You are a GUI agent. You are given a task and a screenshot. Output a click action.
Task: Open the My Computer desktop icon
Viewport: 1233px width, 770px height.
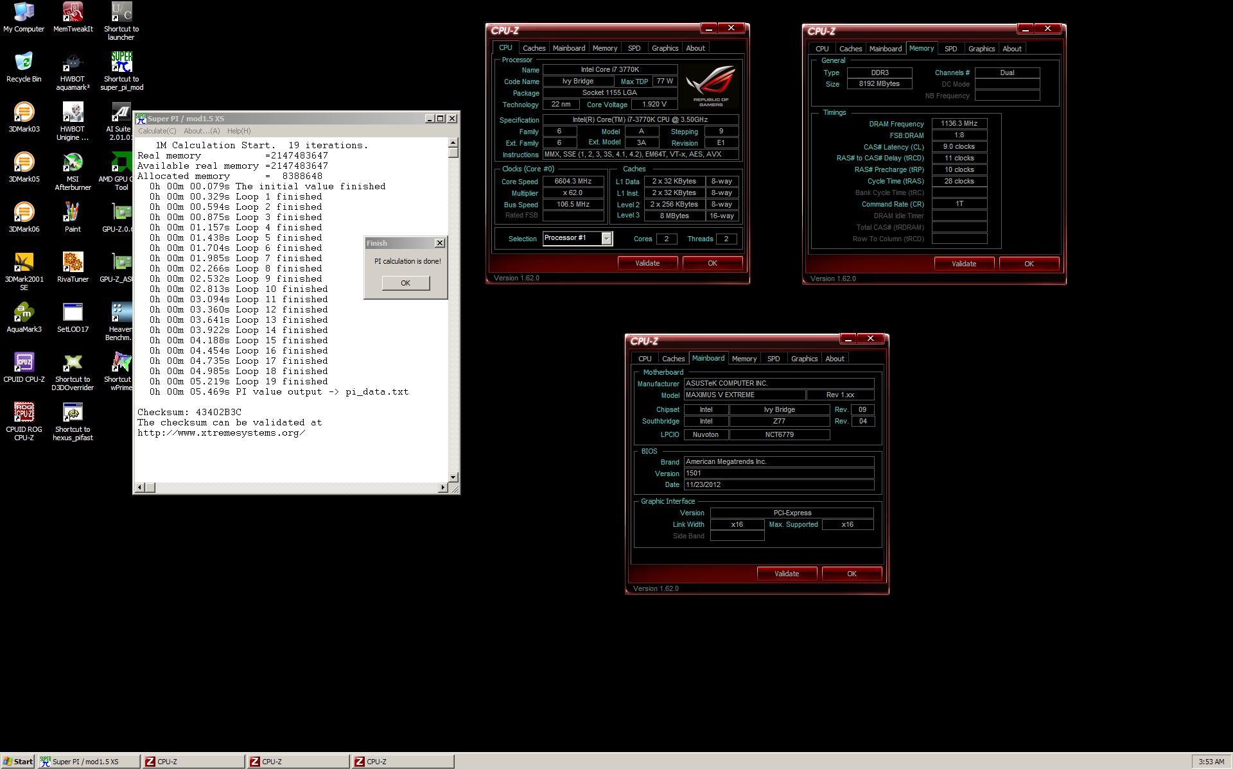click(x=24, y=18)
